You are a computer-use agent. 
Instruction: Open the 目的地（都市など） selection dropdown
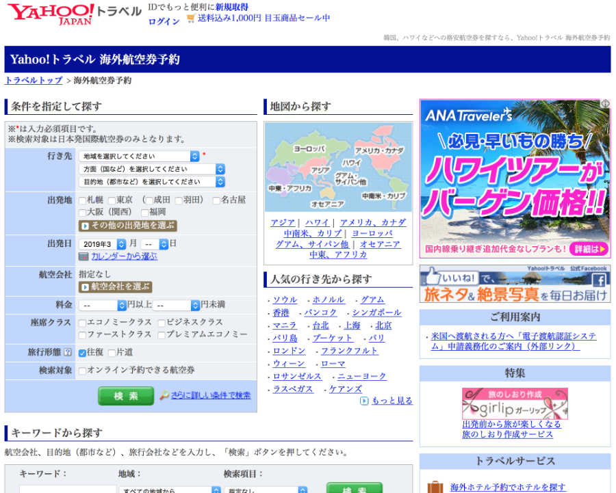pyautogui.click(x=152, y=182)
